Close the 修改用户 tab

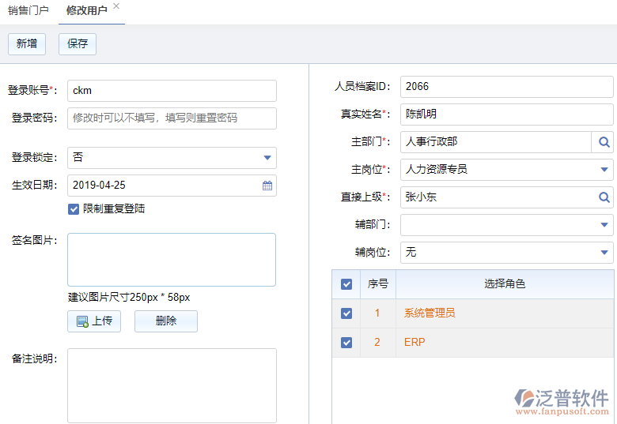pos(116,6)
